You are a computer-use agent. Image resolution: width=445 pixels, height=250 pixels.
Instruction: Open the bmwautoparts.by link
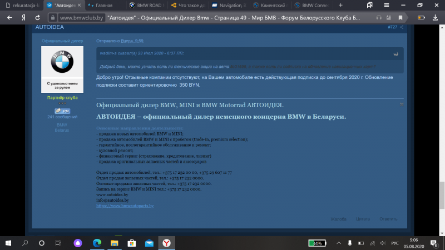[x=125, y=206]
